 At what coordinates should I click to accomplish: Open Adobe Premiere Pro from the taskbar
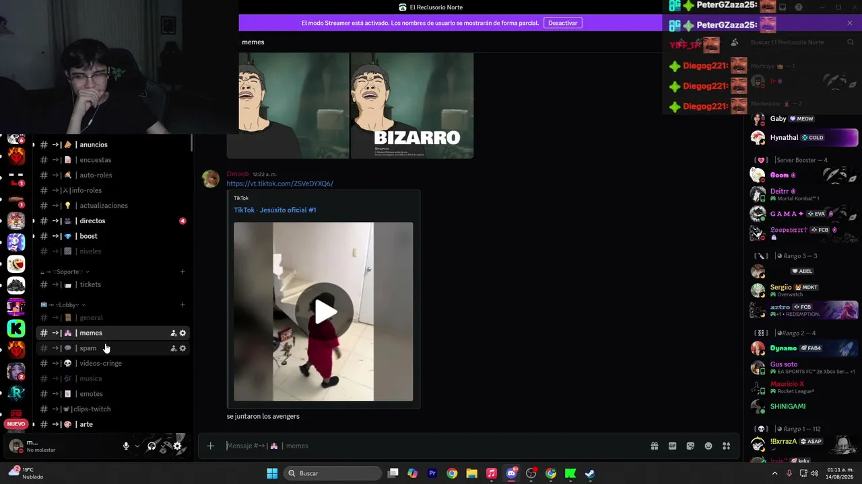tap(432, 473)
